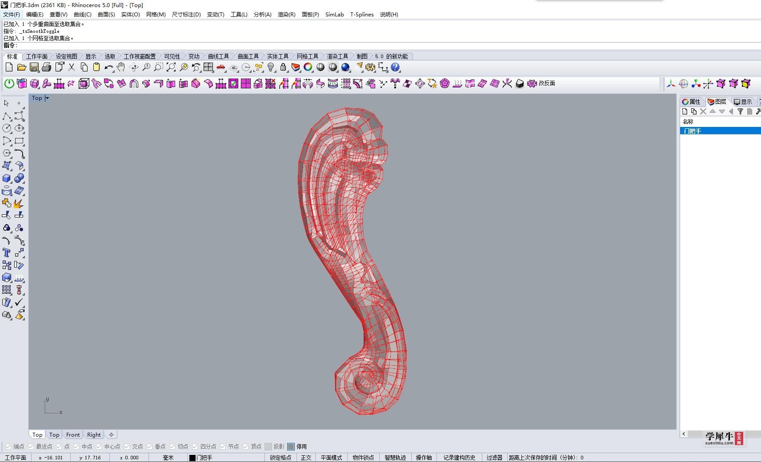The height and width of the screenshot is (462, 761).
Task: Toggle 锁定格点 grid snap in status bar
Action: 280,458
